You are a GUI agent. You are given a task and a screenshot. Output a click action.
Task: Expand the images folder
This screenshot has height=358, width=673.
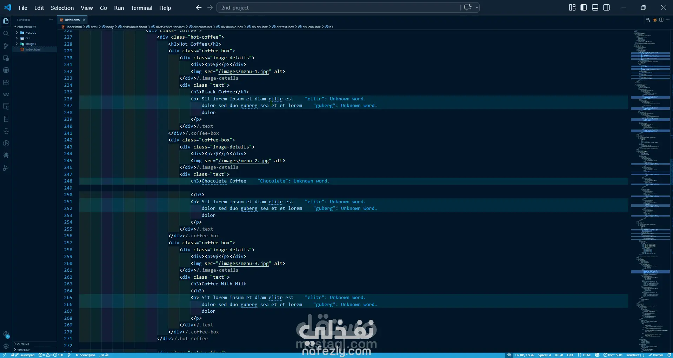click(34, 44)
